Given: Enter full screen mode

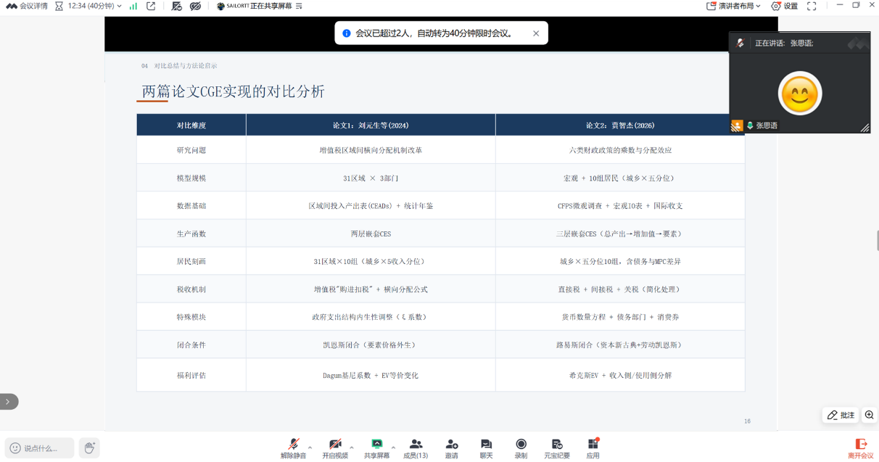Looking at the screenshot, I should [812, 6].
